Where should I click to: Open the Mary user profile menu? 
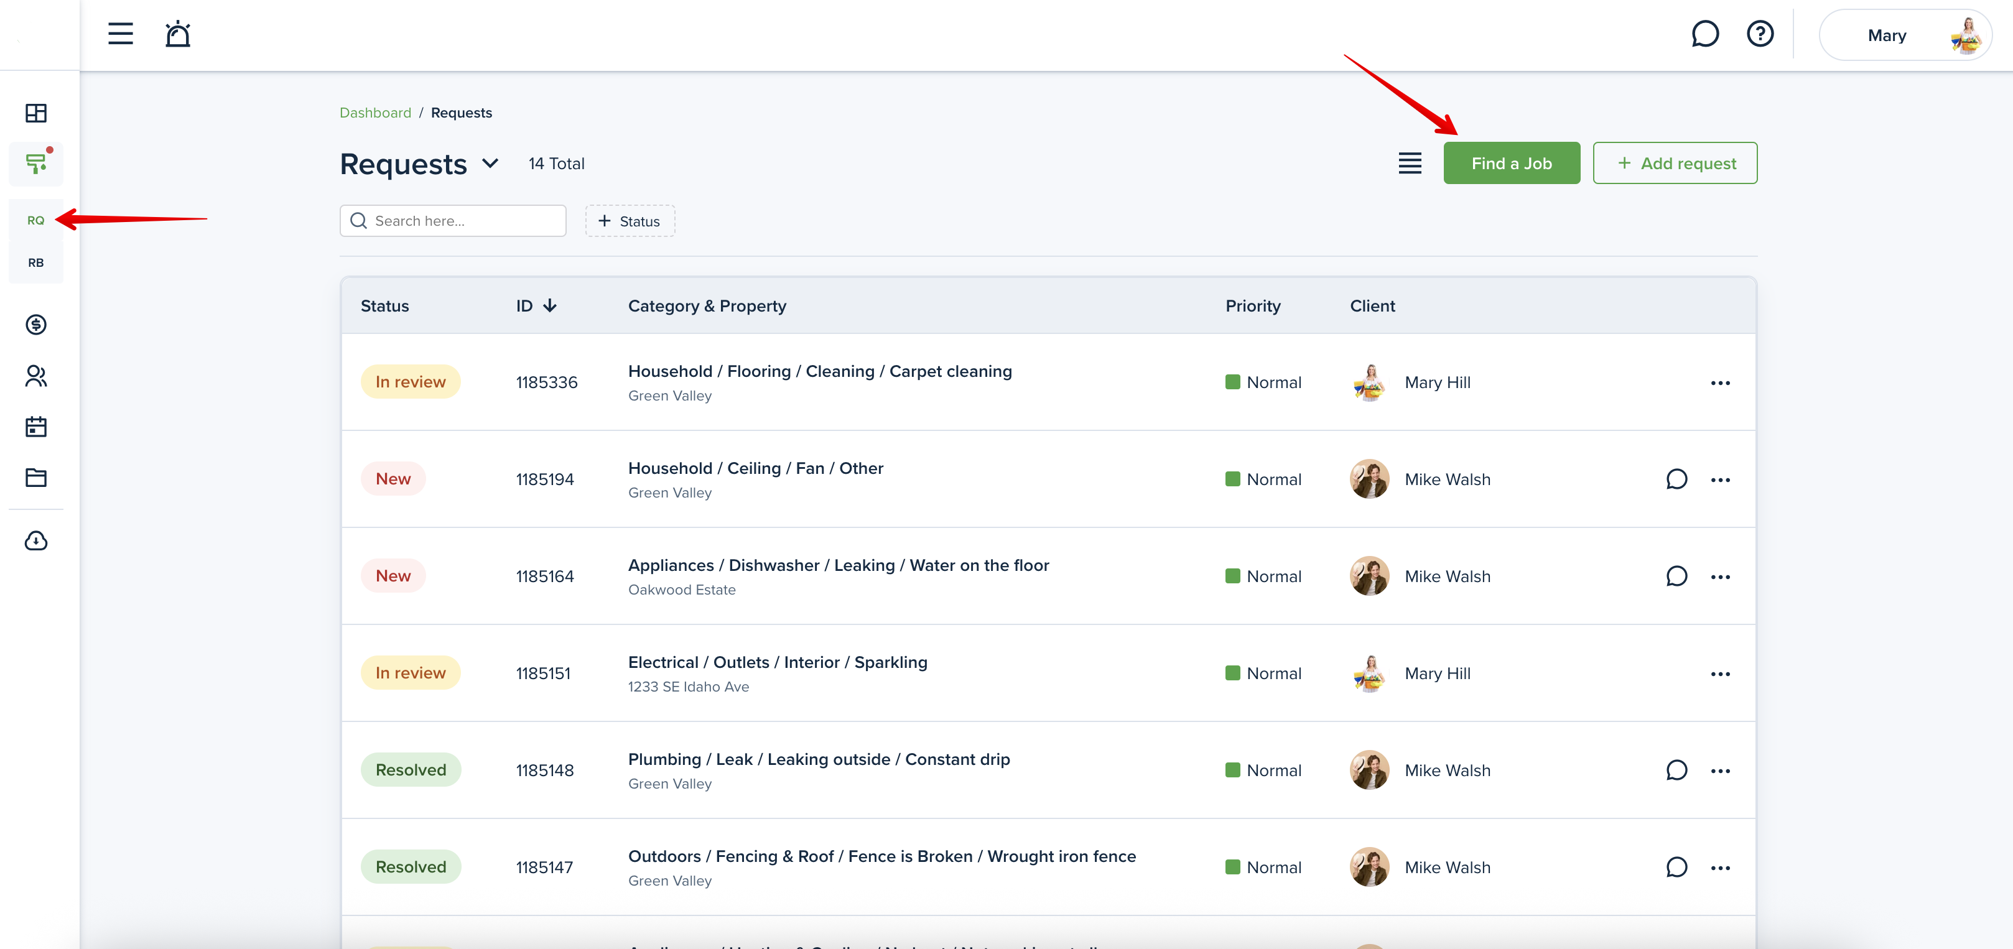point(1905,35)
